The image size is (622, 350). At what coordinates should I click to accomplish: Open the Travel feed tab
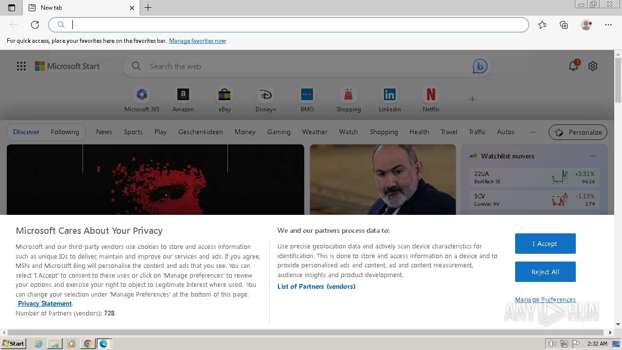449,132
